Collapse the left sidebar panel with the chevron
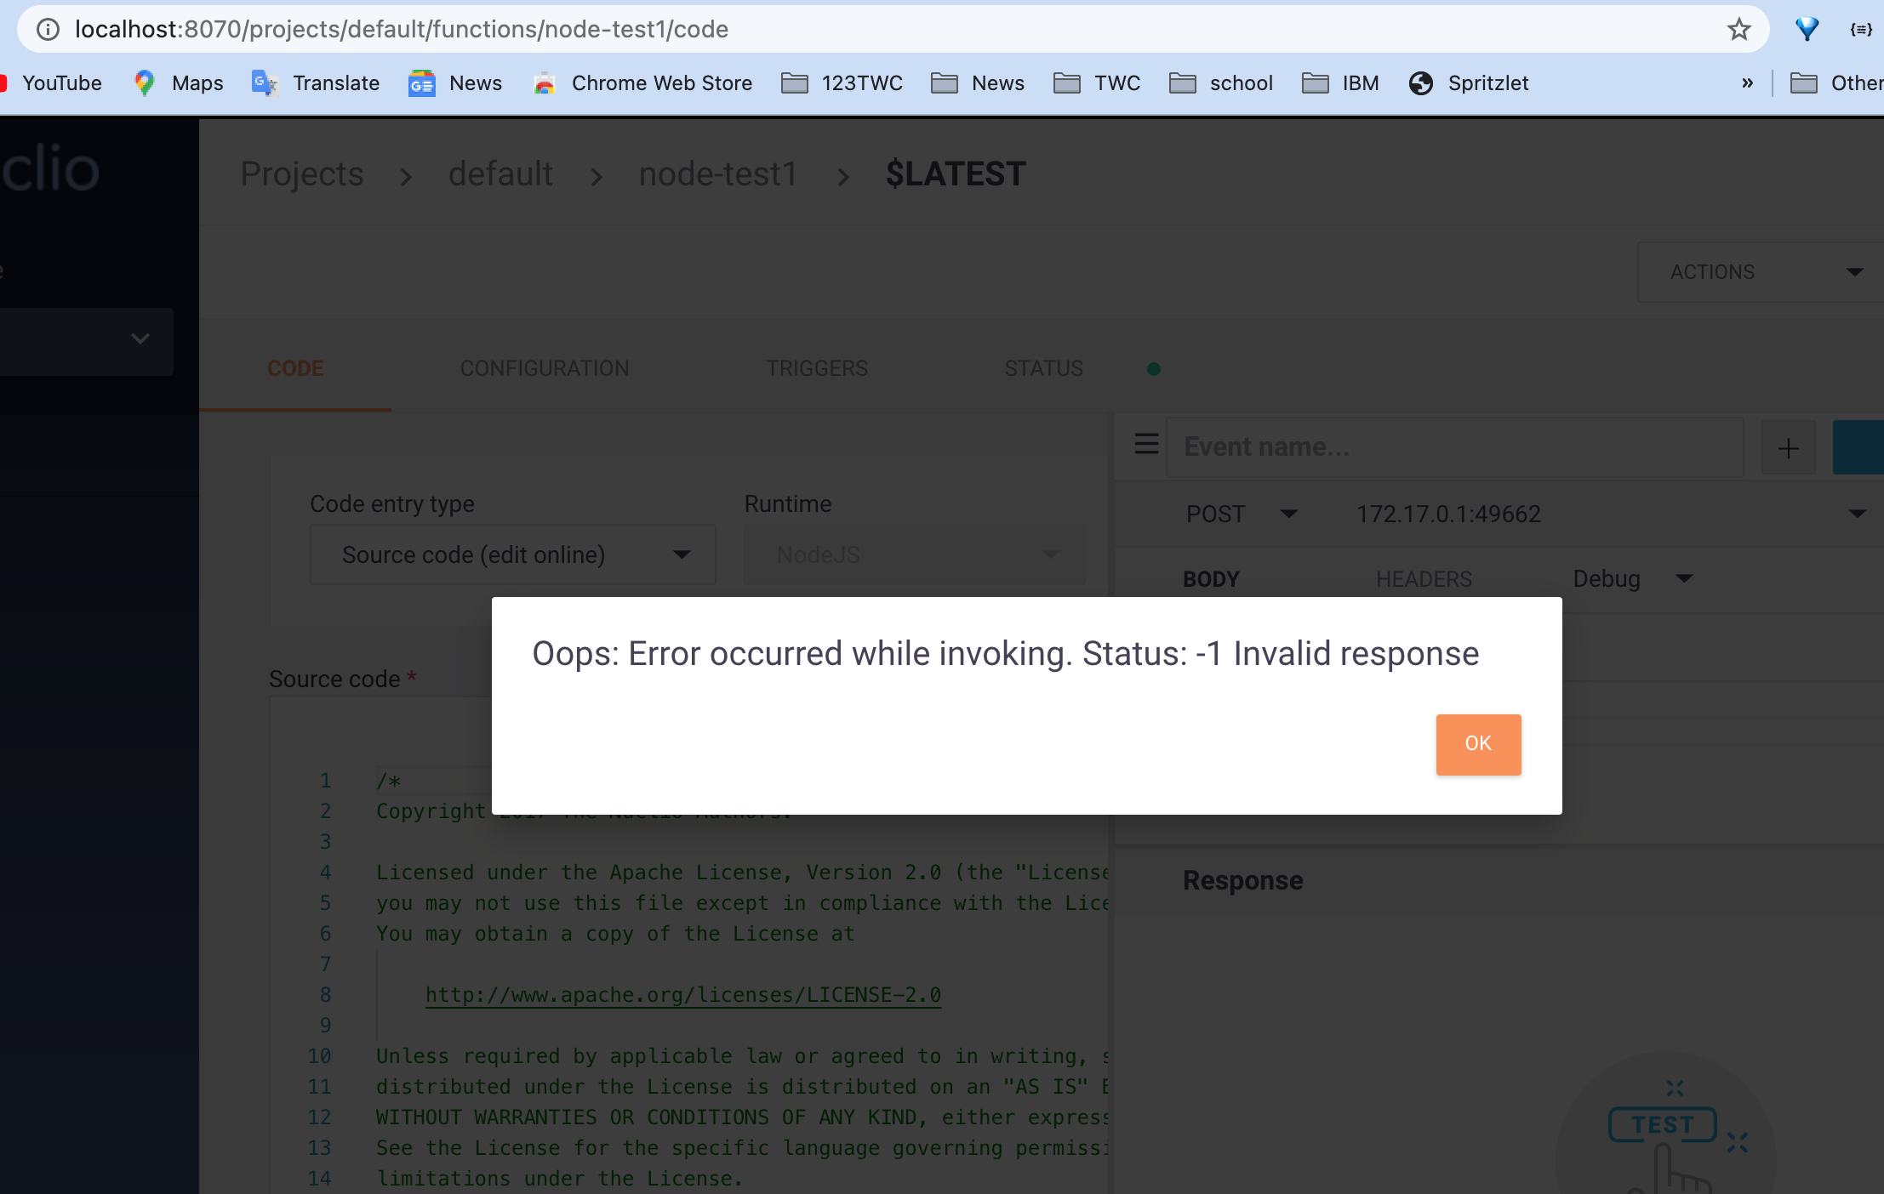Viewport: 1884px width, 1194px height. tap(139, 338)
